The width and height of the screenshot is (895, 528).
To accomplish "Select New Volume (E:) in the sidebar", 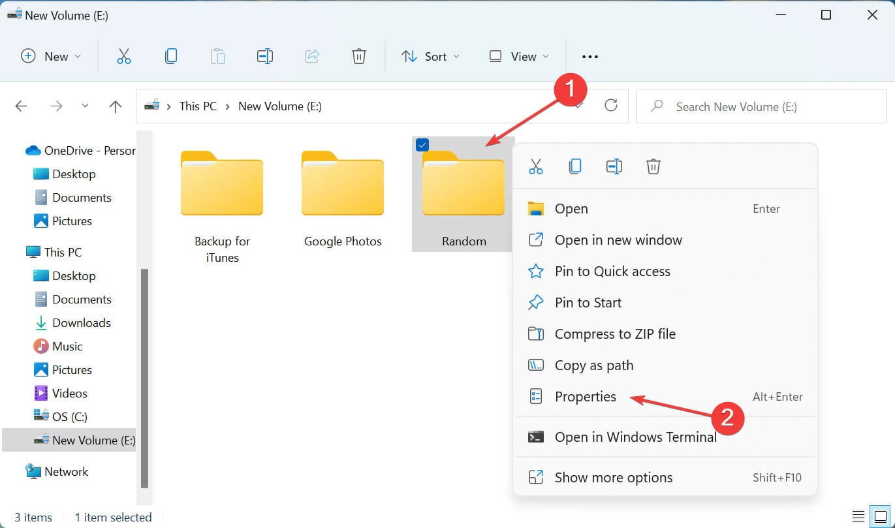I will pos(69,441).
